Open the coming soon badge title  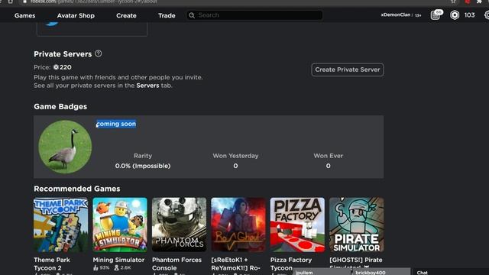pyautogui.click(x=116, y=124)
